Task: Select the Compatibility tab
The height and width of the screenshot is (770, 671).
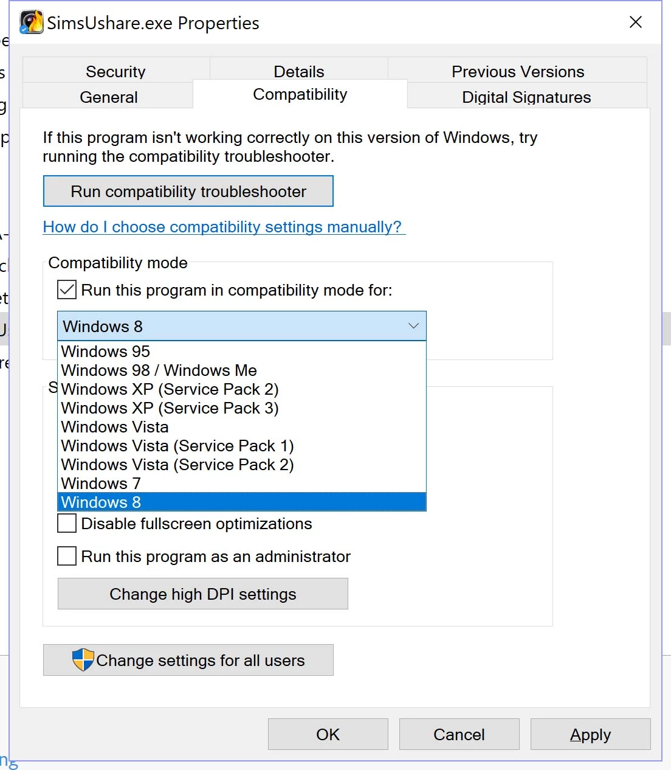Action: click(x=300, y=94)
